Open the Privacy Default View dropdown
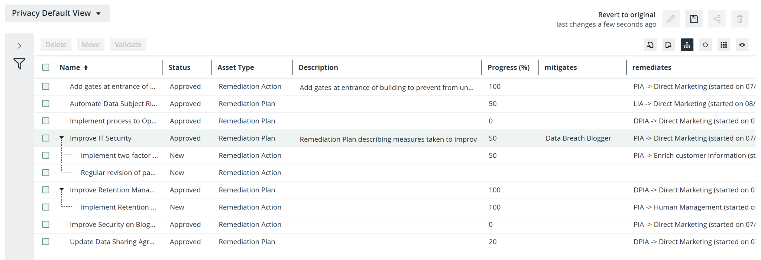Image resolution: width=761 pixels, height=260 pixels. (57, 13)
